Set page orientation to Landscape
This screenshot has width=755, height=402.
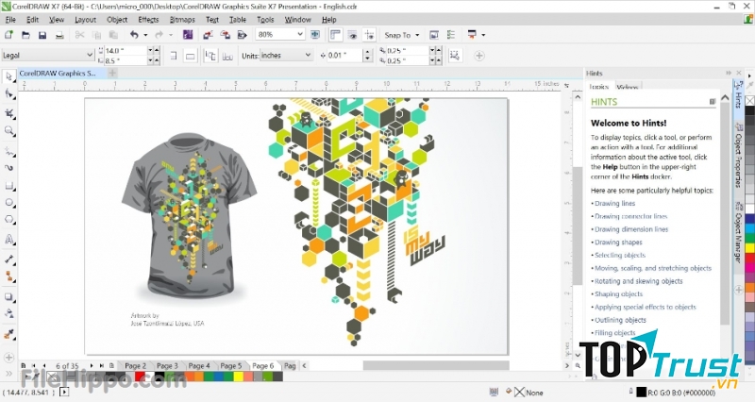coord(191,56)
